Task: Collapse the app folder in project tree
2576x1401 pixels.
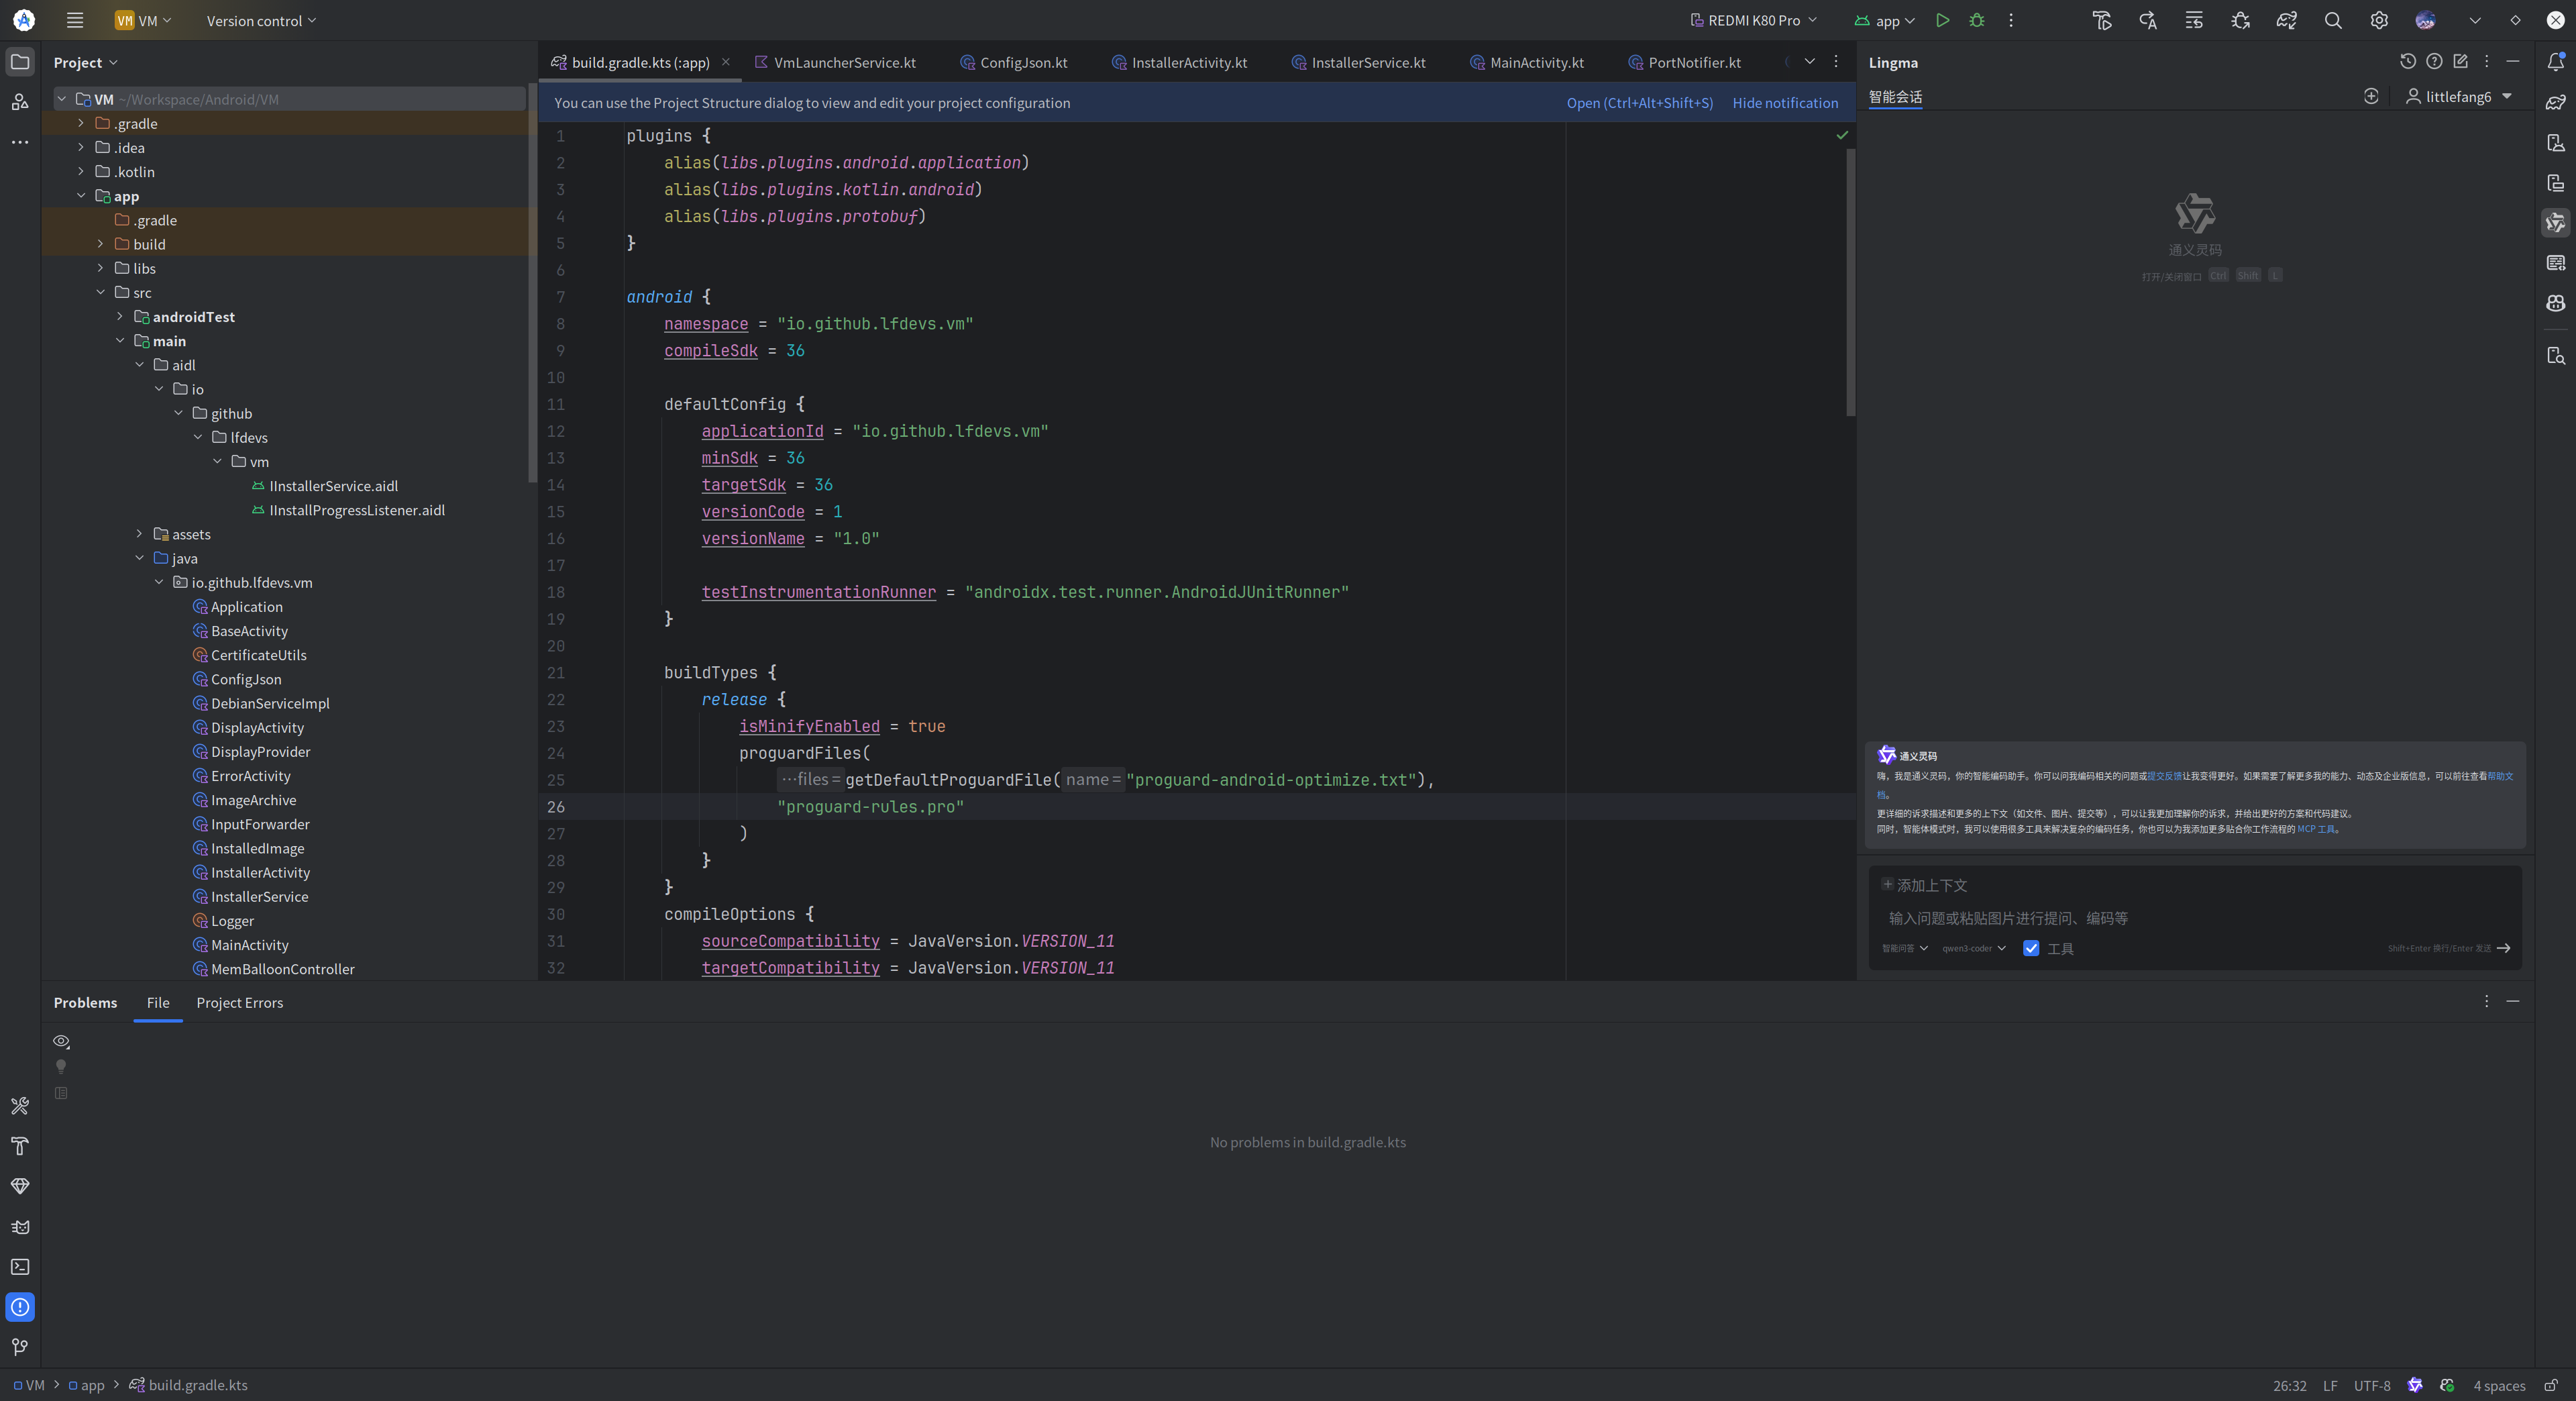Action: coord(81,196)
